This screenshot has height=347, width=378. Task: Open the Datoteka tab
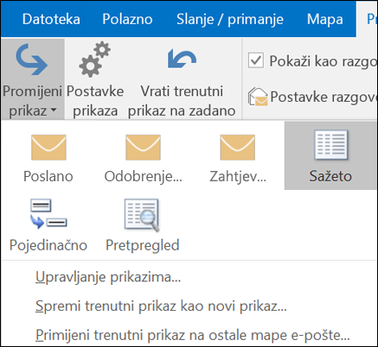point(51,19)
